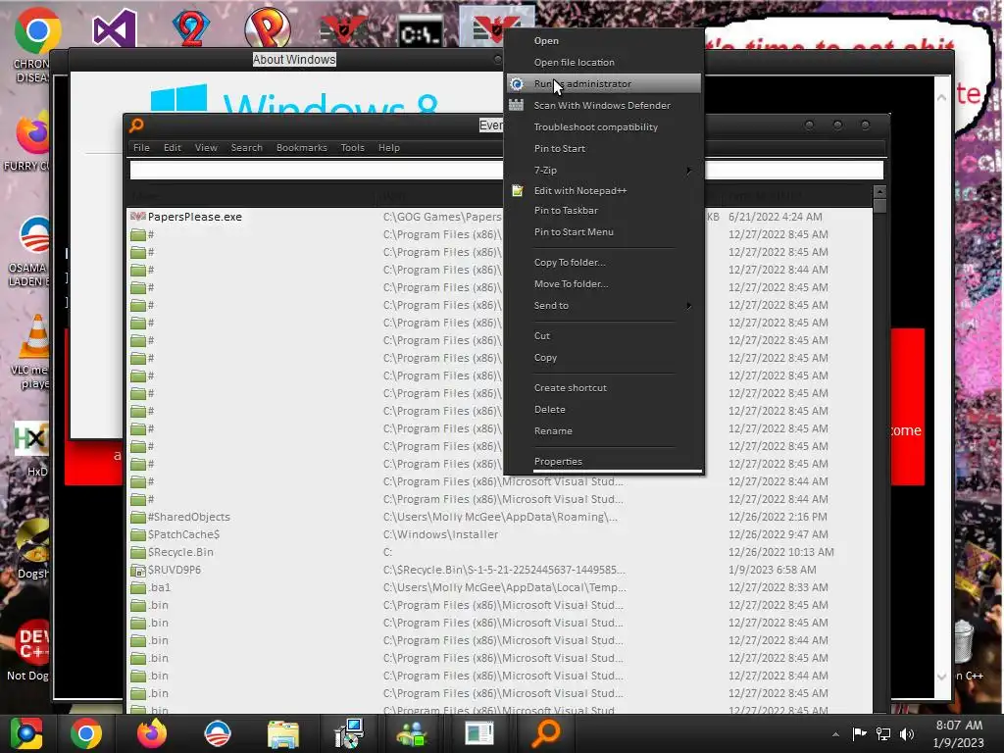Click the Windows Defender icon in context menu
The width and height of the screenshot is (1004, 753).
tap(516, 105)
